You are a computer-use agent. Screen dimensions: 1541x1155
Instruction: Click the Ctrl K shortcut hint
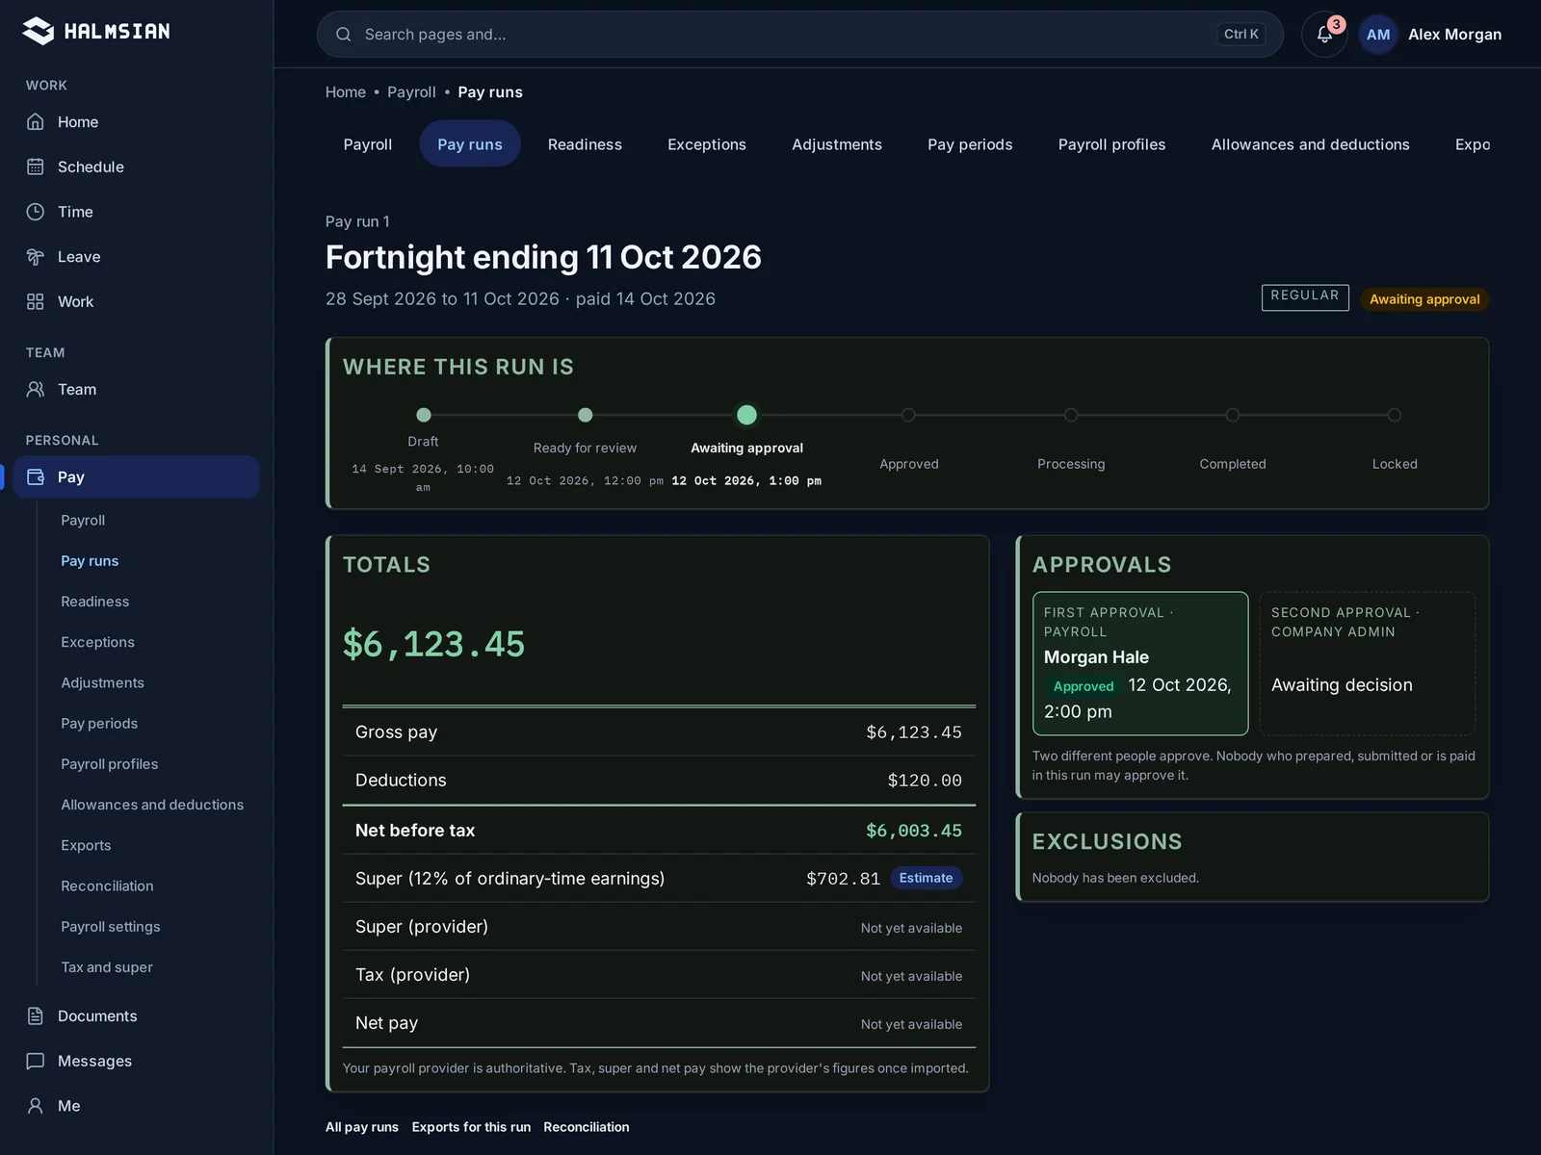click(x=1241, y=35)
